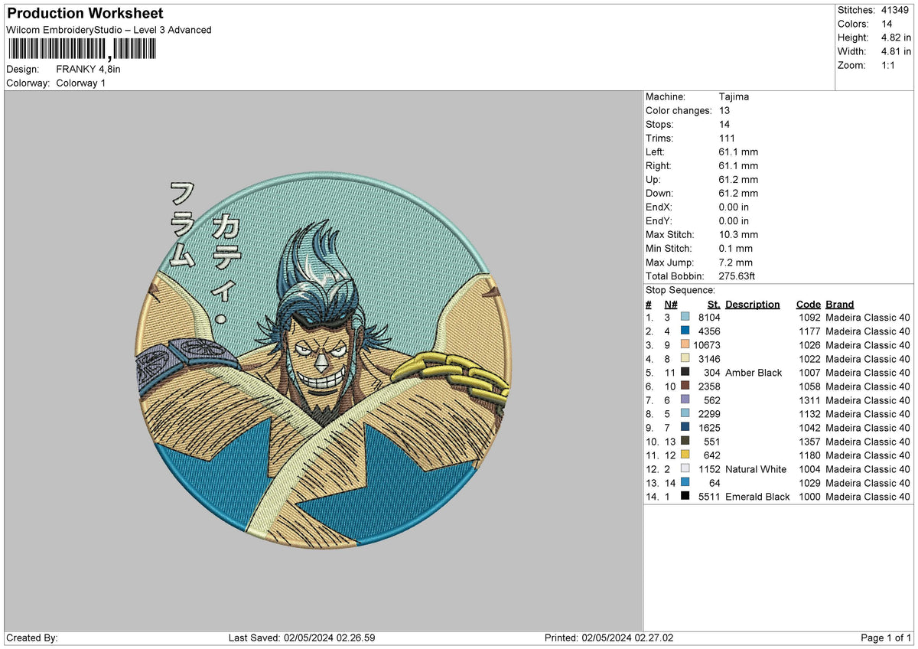Click stitch count '10673' in stop 3

[x=706, y=345]
